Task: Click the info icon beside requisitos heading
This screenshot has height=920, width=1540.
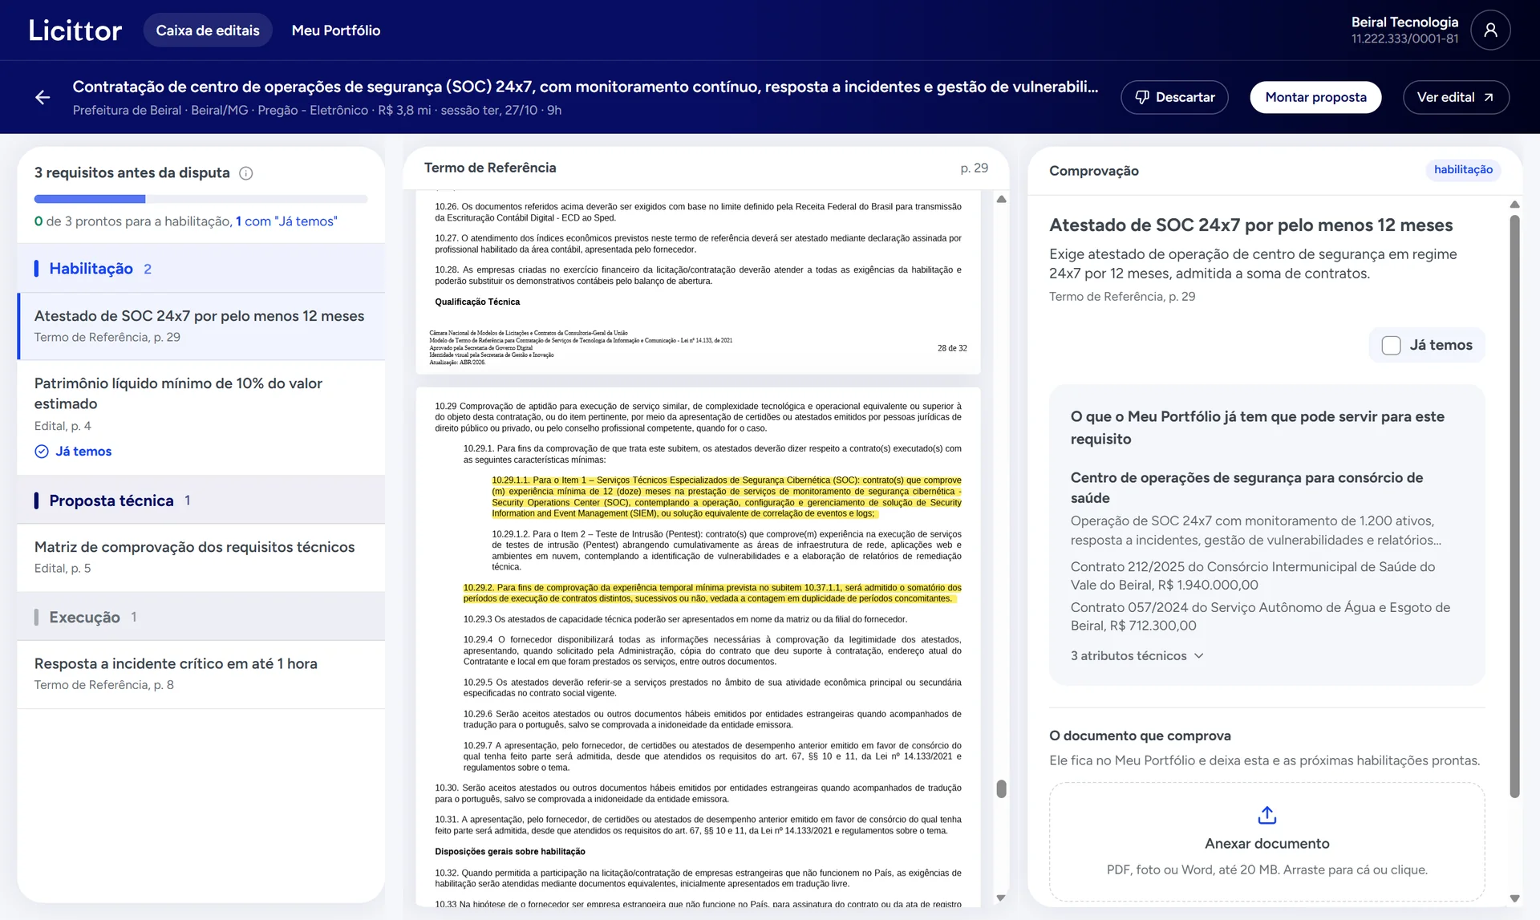Action: coord(246,173)
